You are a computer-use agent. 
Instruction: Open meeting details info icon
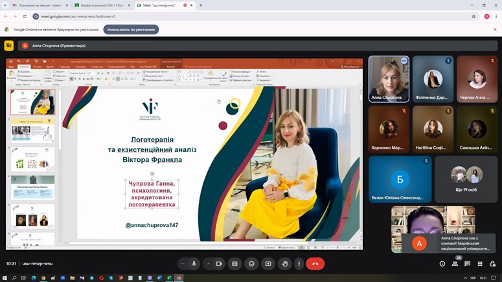pyautogui.click(x=442, y=264)
